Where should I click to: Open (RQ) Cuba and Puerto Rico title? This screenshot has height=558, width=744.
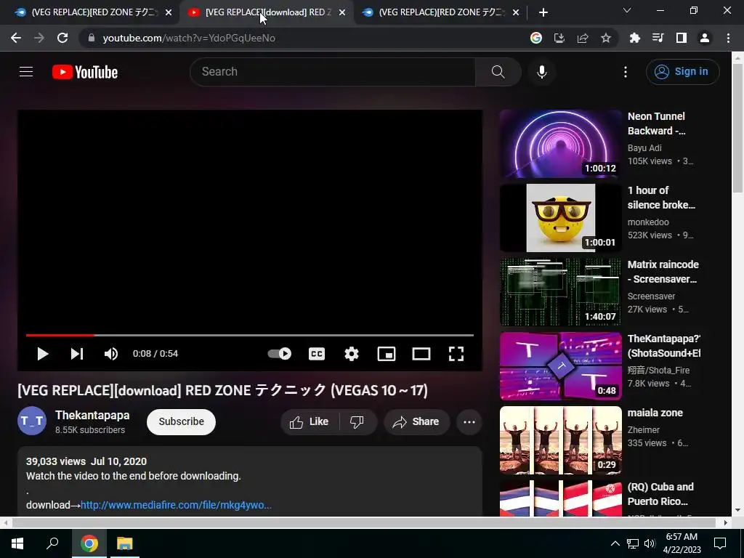click(660, 494)
